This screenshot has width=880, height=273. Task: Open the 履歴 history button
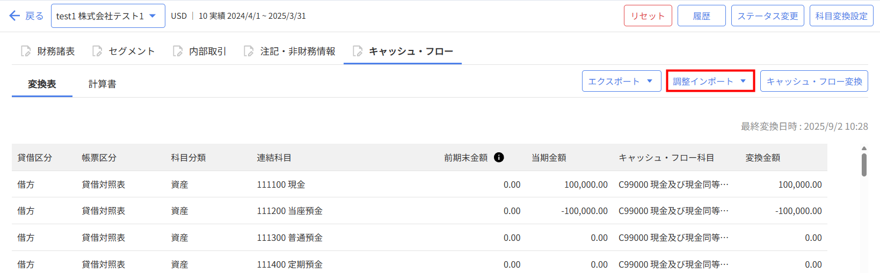(x=701, y=16)
